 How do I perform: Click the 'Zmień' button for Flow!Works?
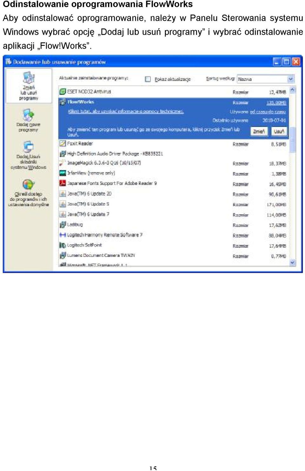259,131
